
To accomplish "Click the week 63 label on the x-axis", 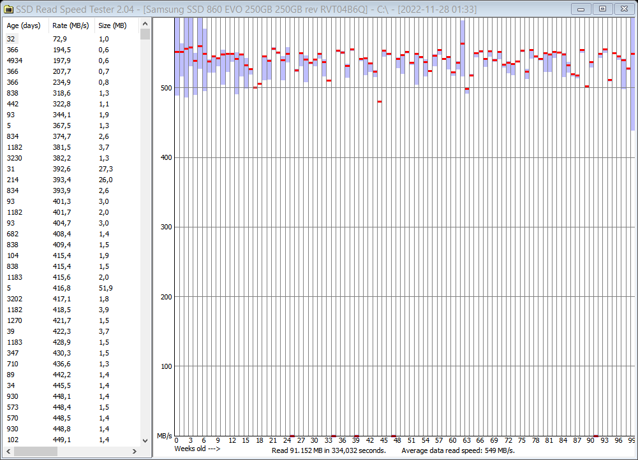I will pos(466,440).
